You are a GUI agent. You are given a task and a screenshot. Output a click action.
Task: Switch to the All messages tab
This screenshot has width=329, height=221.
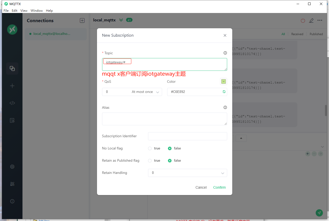(x=283, y=34)
